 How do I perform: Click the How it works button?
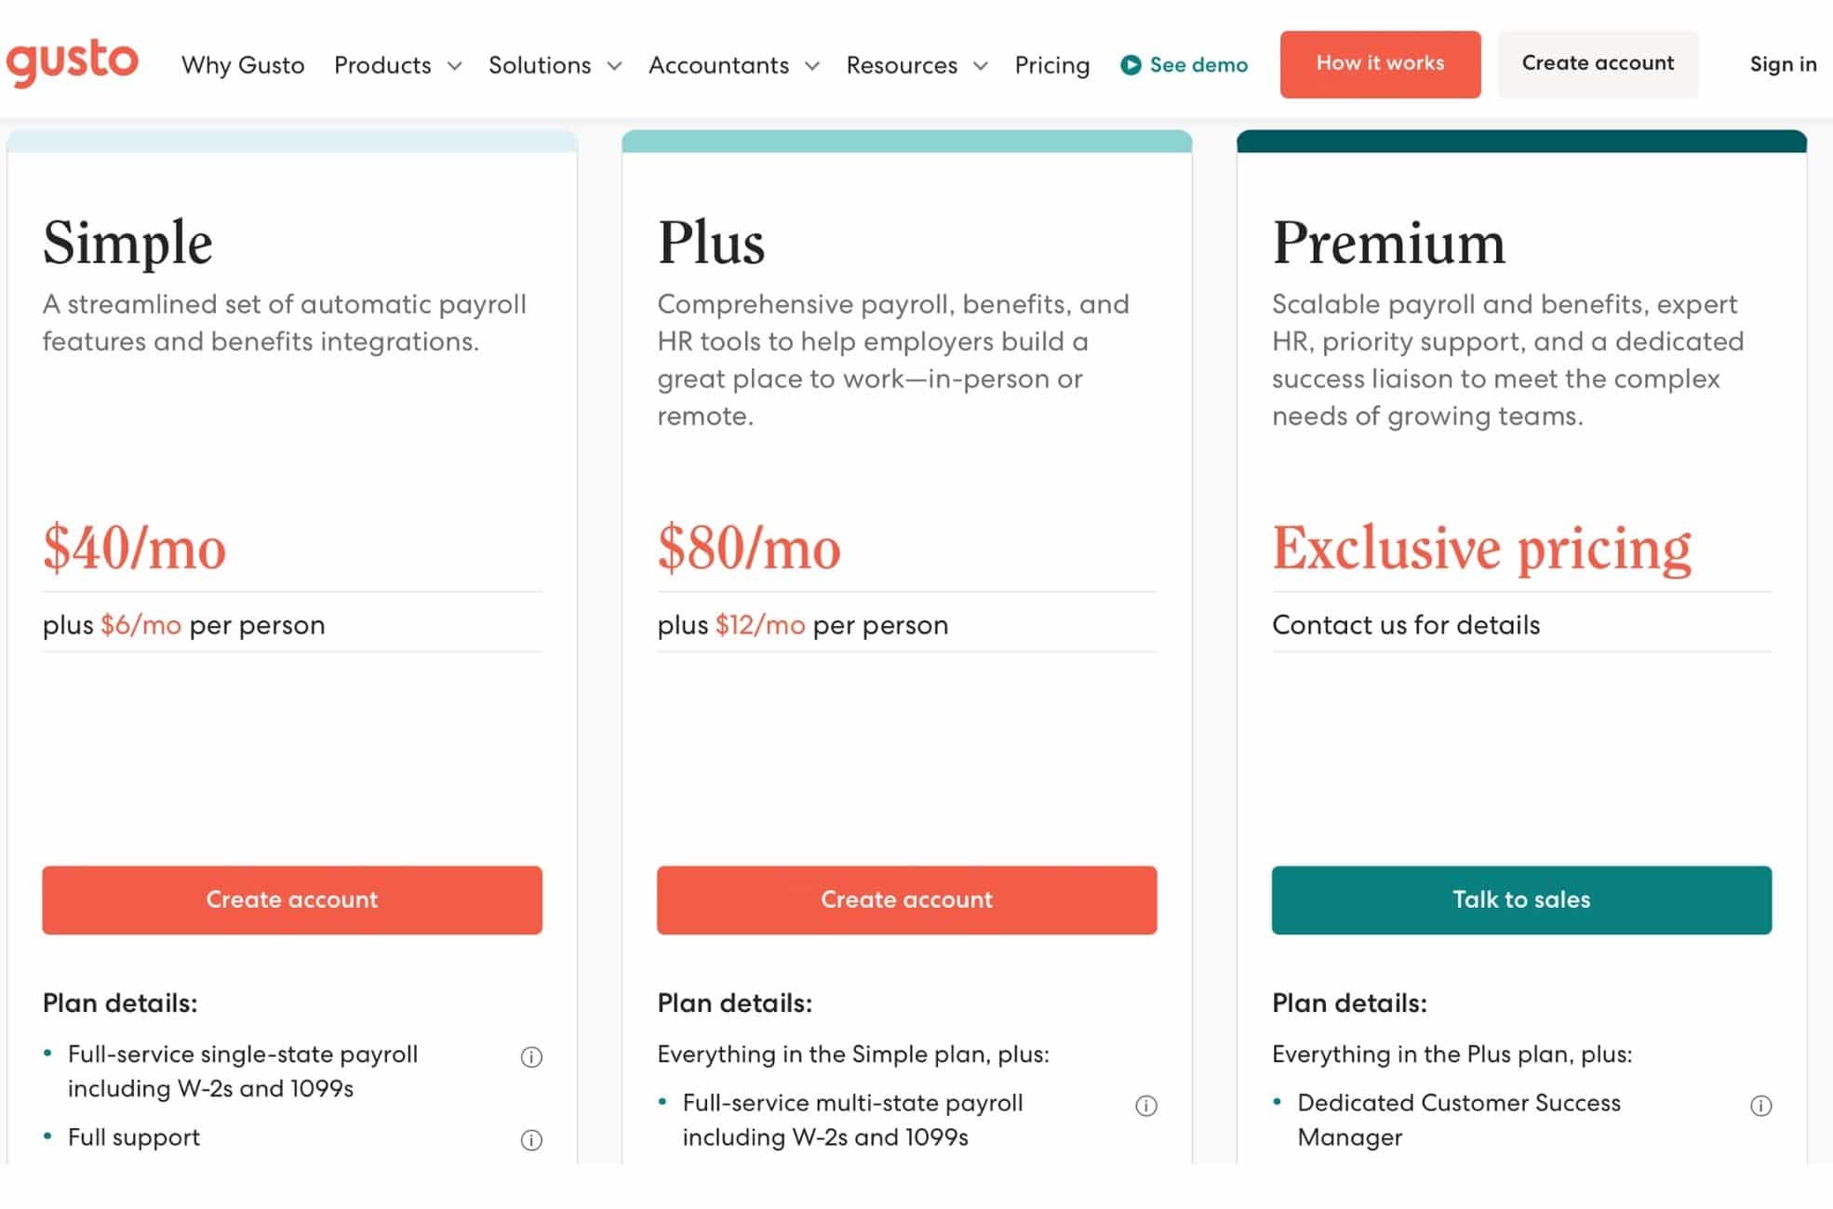[1380, 63]
